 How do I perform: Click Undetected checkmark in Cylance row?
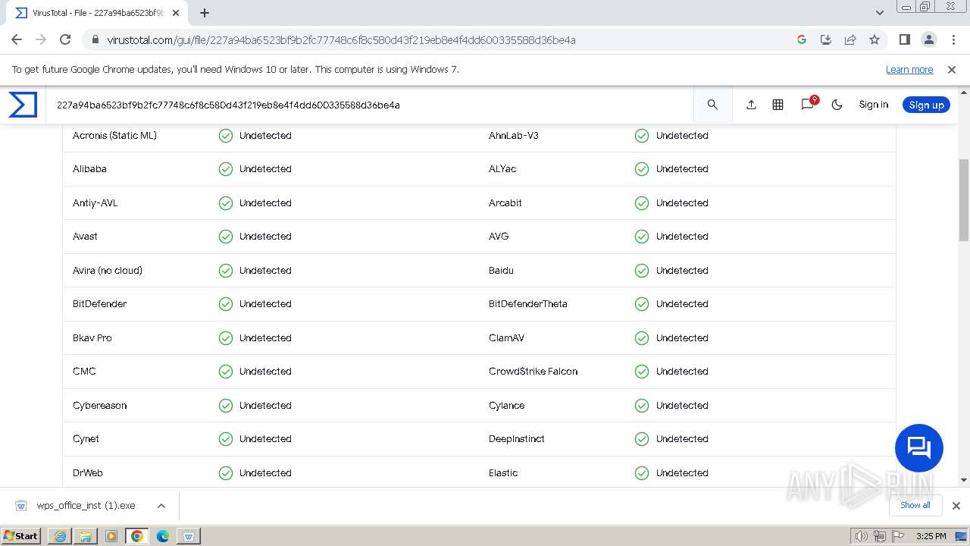[642, 405]
